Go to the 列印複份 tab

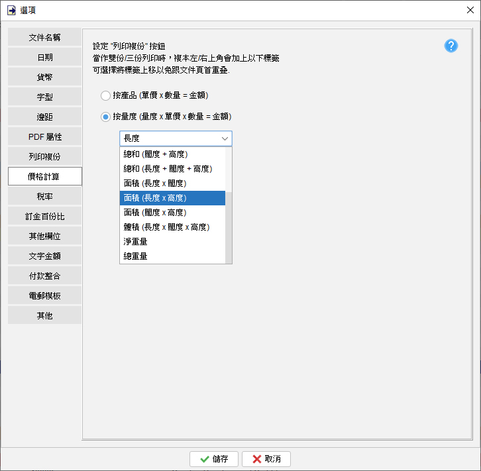pyautogui.click(x=45, y=157)
